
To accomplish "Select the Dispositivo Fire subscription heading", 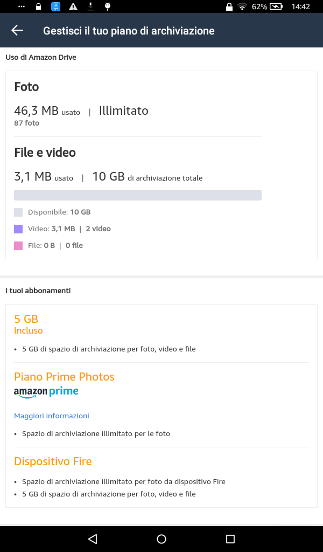I will 53,461.
